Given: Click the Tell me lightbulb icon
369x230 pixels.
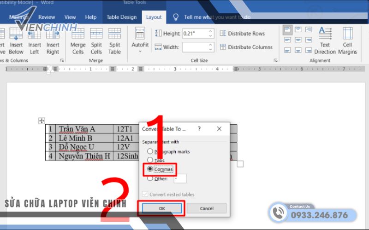Looking at the screenshot, I should [176, 17].
